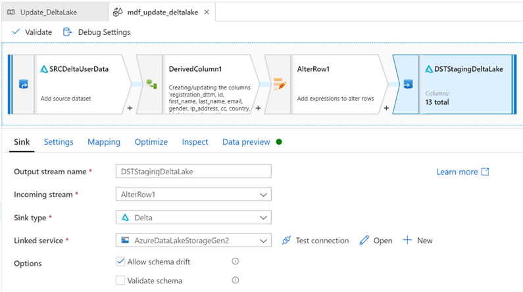The width and height of the screenshot is (523, 292).
Task: Enable the Validate schema checkbox
Action: pos(120,281)
